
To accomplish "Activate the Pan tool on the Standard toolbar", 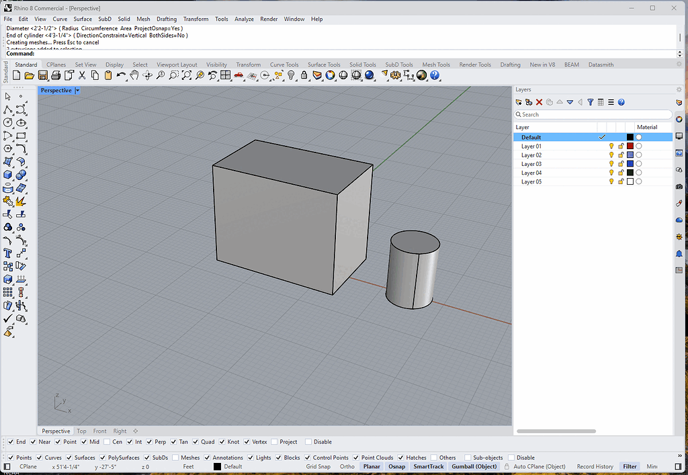I will (x=134, y=75).
